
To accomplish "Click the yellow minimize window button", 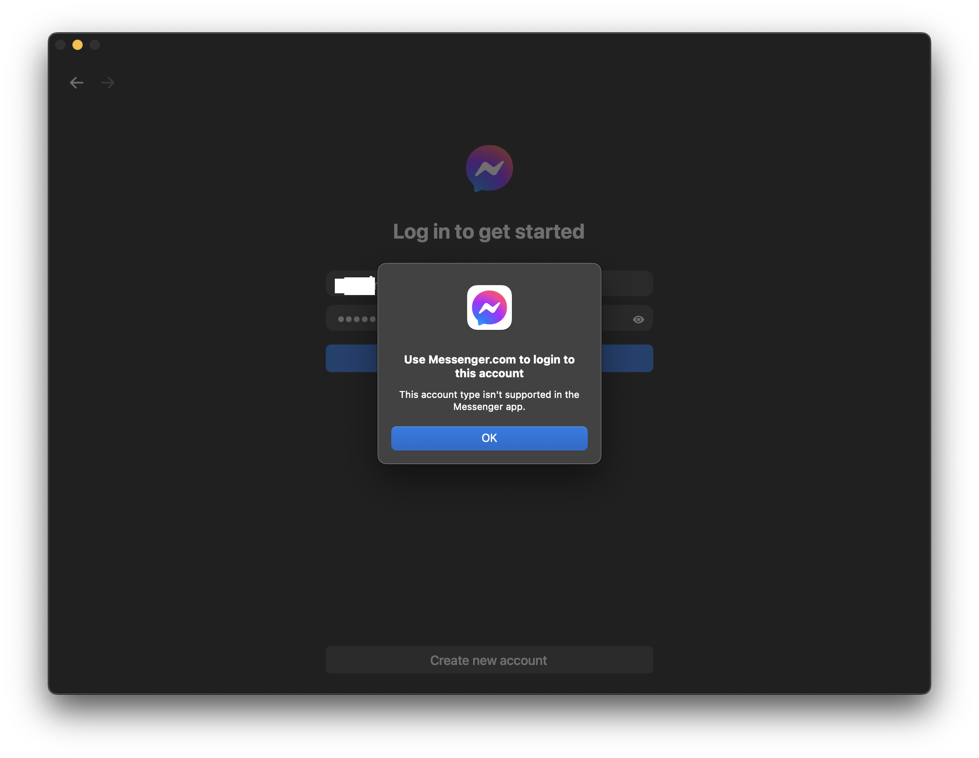I will tap(78, 45).
